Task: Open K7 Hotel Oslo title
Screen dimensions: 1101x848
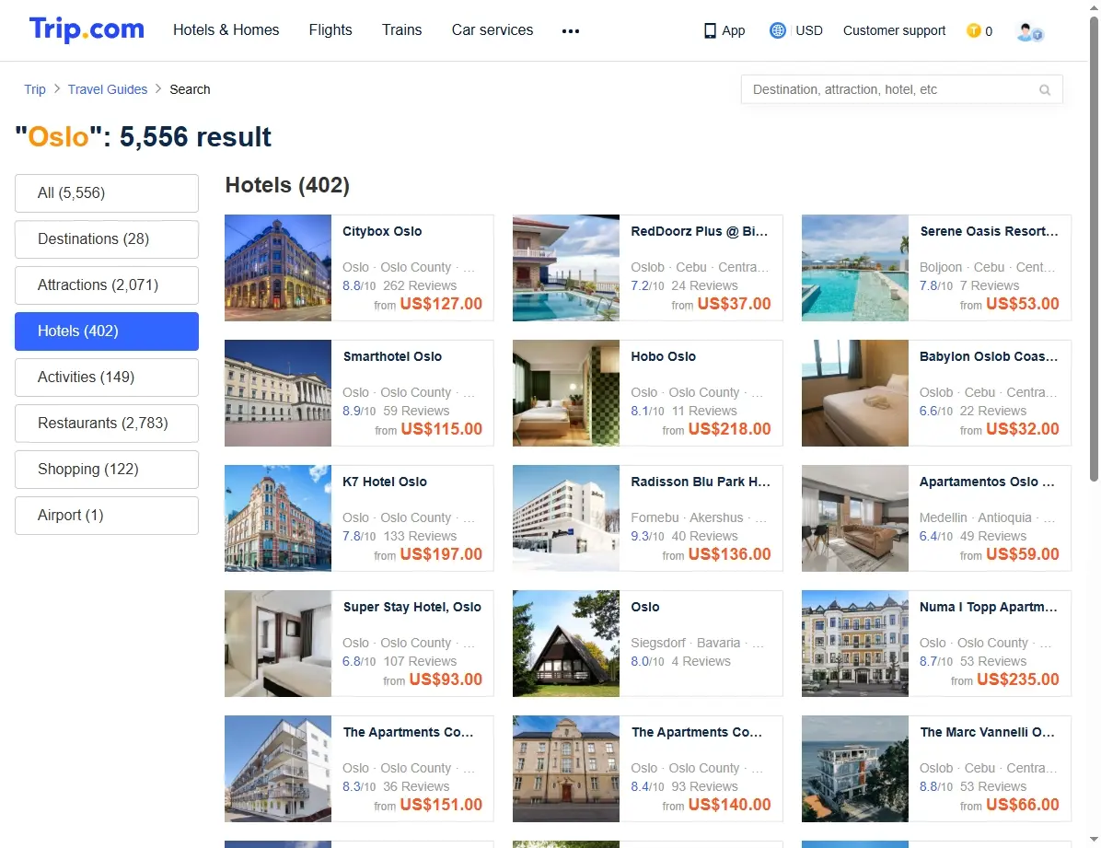Action: point(385,482)
